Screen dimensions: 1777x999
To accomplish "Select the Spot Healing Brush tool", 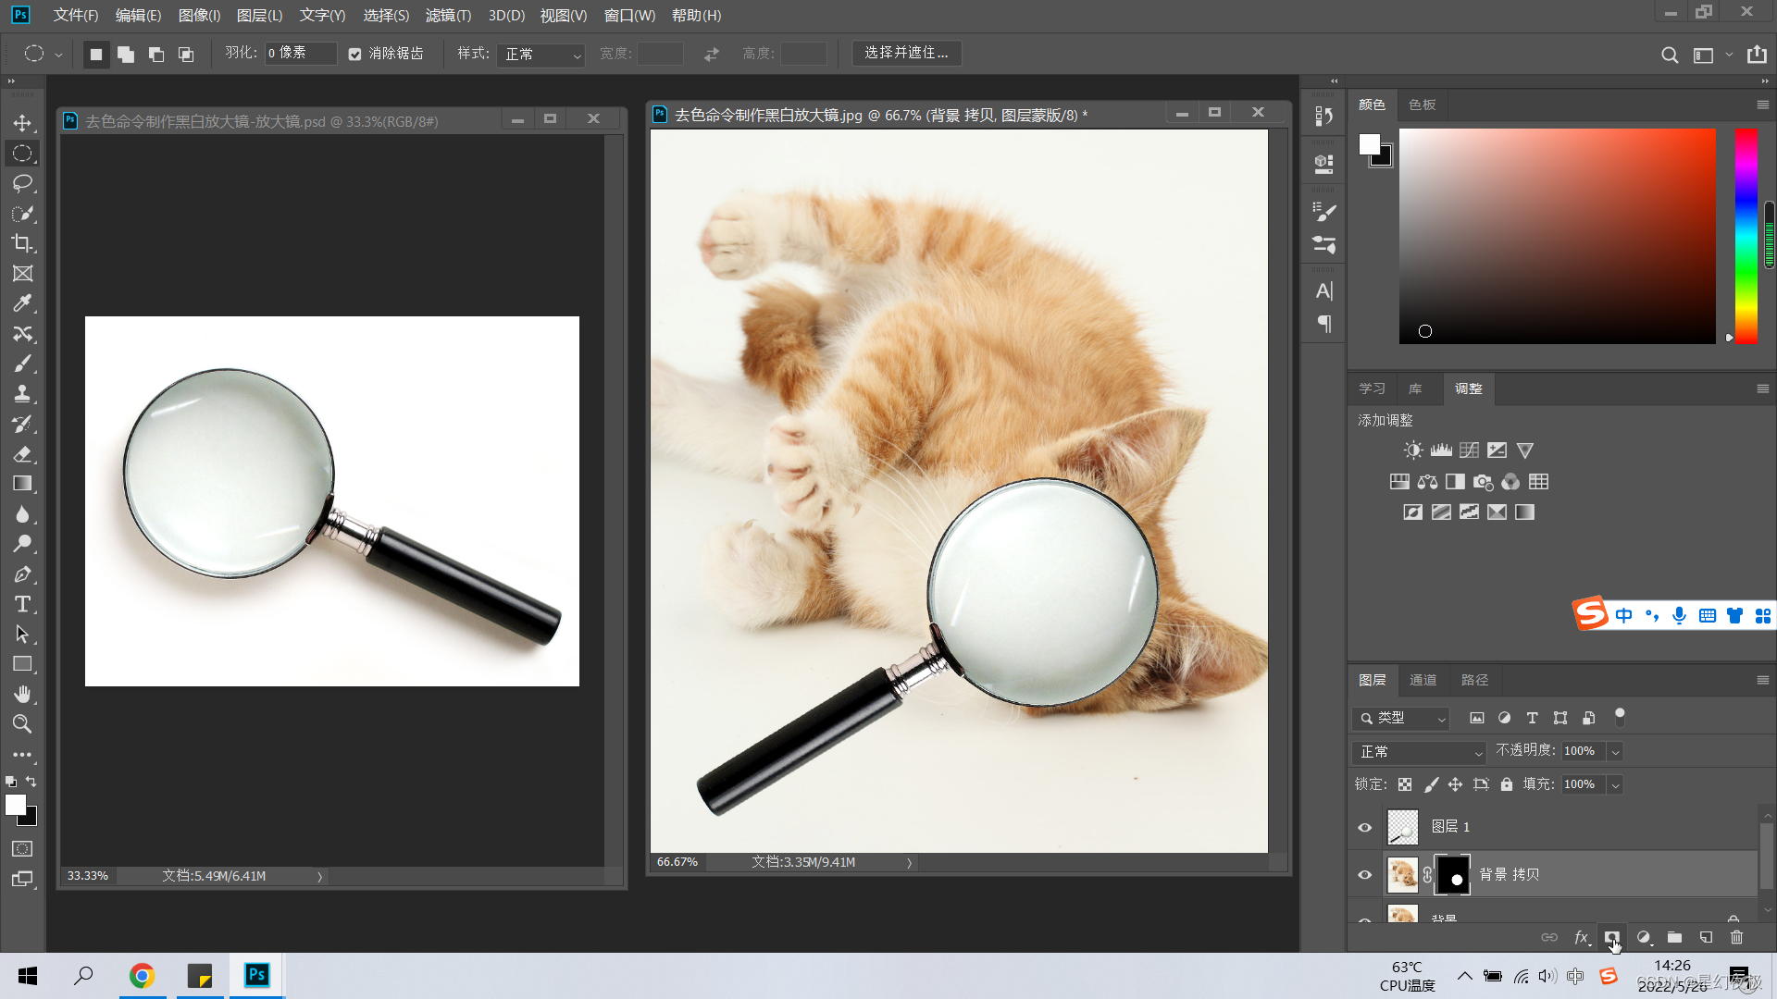I will 22,334.
